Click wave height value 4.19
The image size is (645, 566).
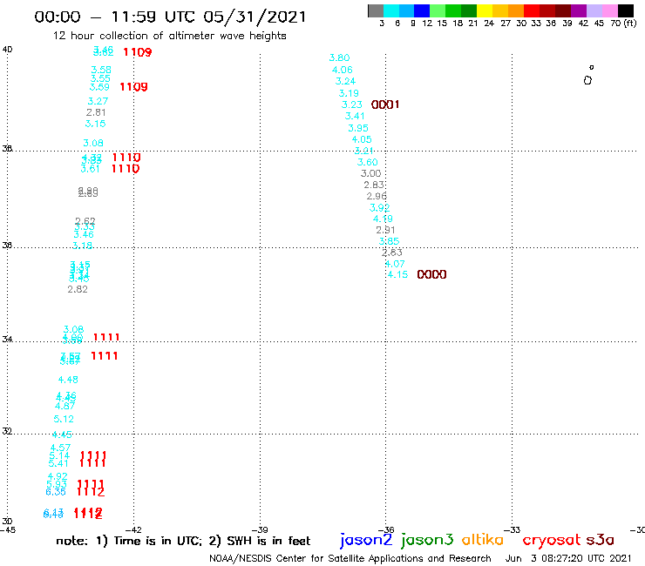(x=383, y=219)
